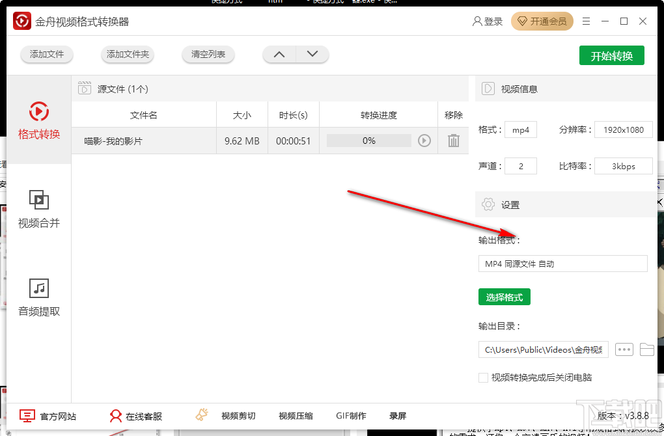
Task: Click the 登录 login link
Action: [x=488, y=21]
